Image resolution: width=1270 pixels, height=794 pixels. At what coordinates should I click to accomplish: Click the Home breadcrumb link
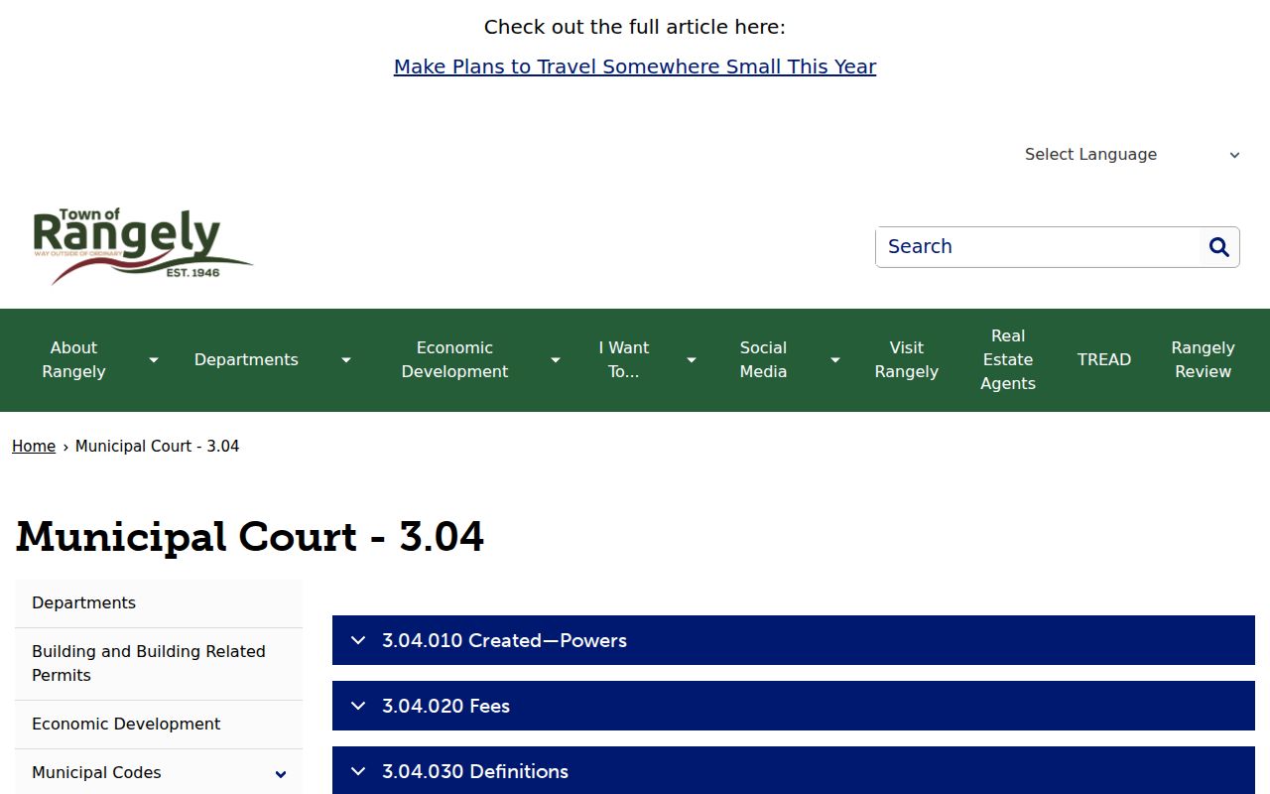coord(34,447)
